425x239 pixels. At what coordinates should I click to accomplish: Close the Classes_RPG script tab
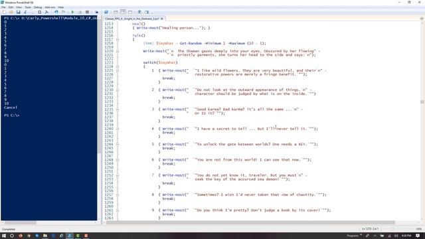(162, 19)
